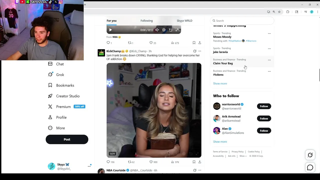Viewport: 320px width, 180px height.
Task: Switch to the Following tab
Action: pos(146,21)
